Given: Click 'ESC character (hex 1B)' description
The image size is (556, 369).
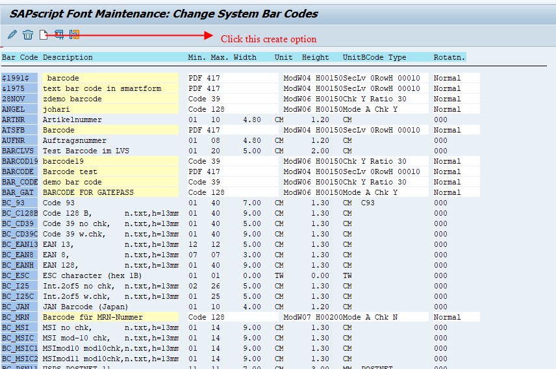Looking at the screenshot, I should pos(92,275).
